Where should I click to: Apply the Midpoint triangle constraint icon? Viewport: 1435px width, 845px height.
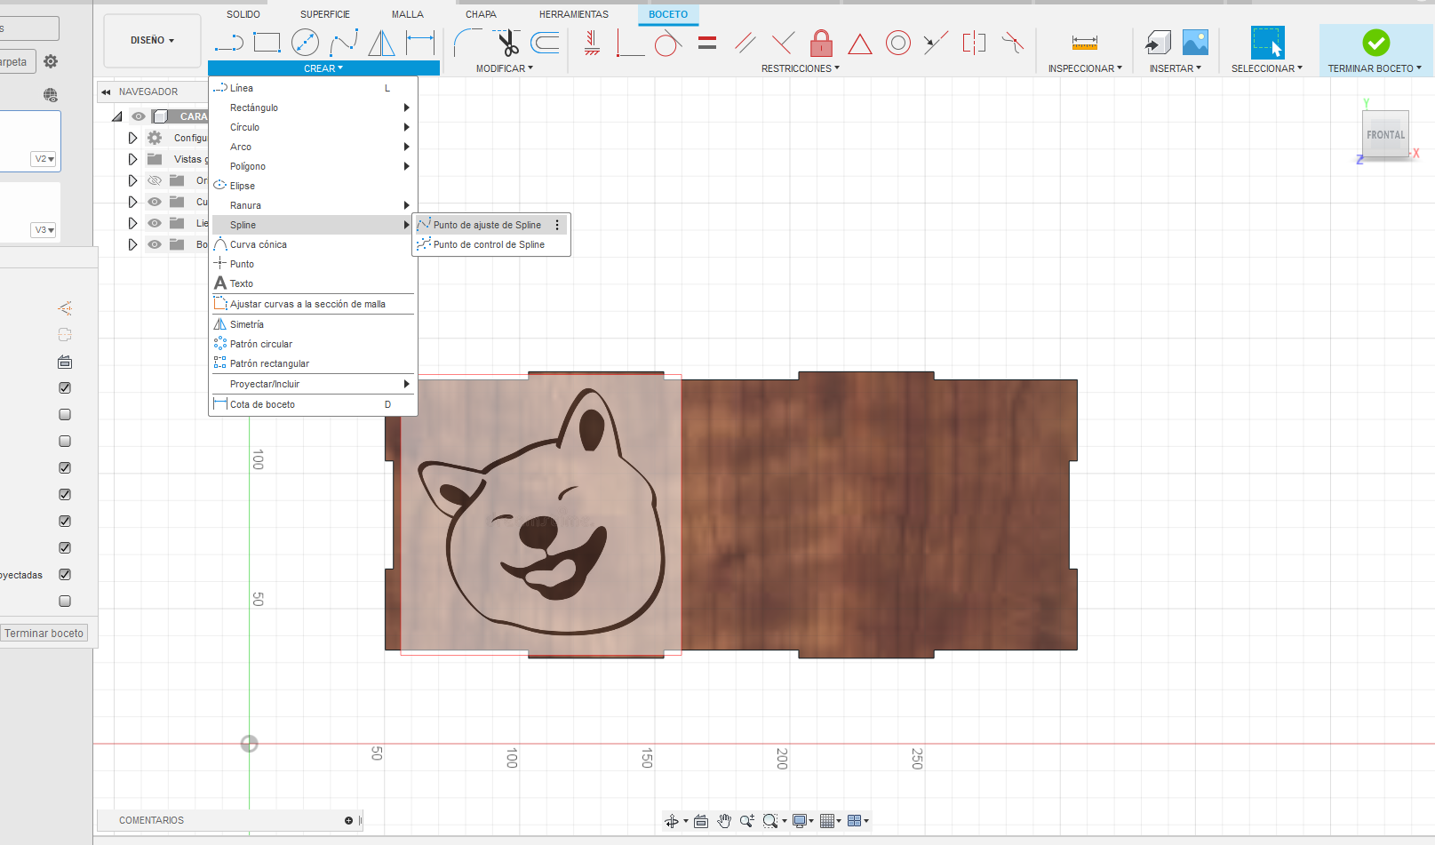click(859, 43)
